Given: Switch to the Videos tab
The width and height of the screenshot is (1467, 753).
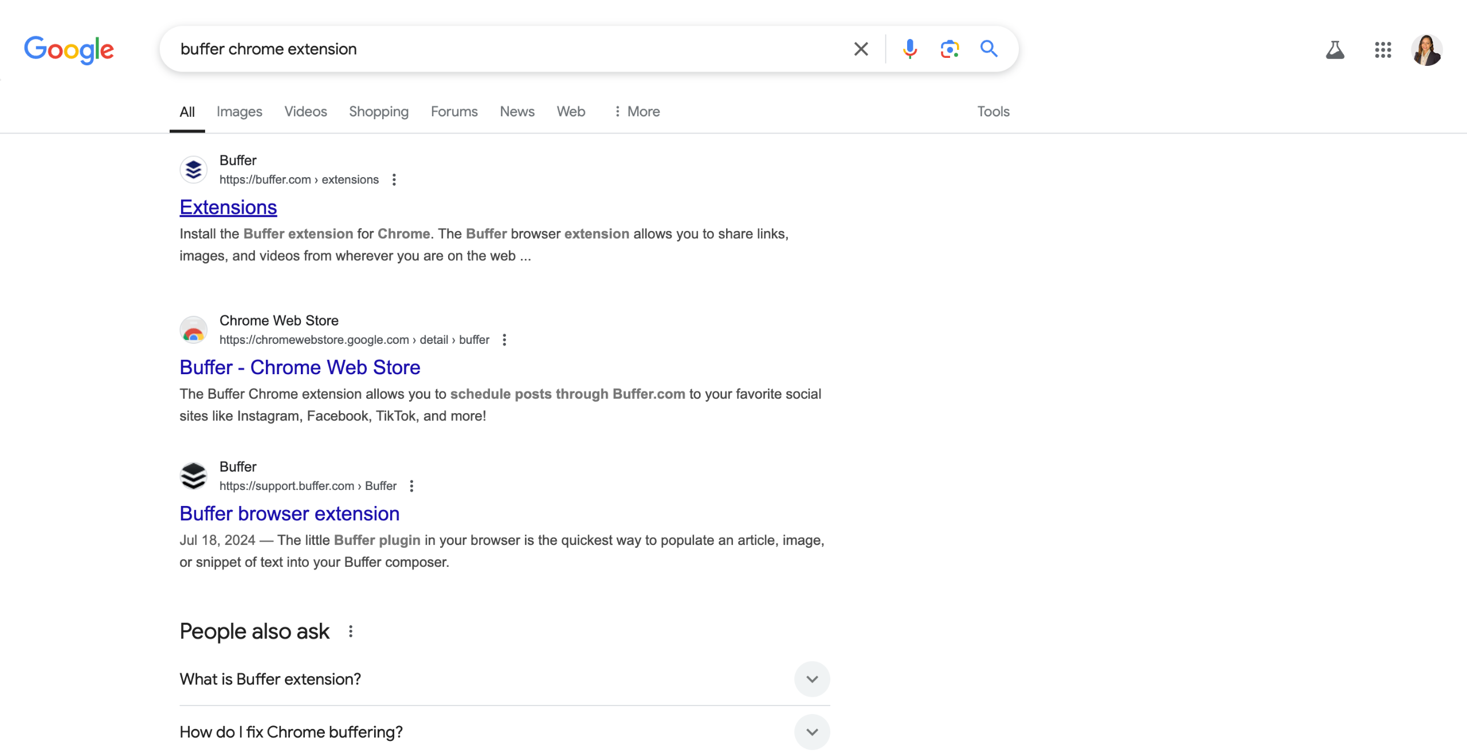Looking at the screenshot, I should tap(305, 112).
